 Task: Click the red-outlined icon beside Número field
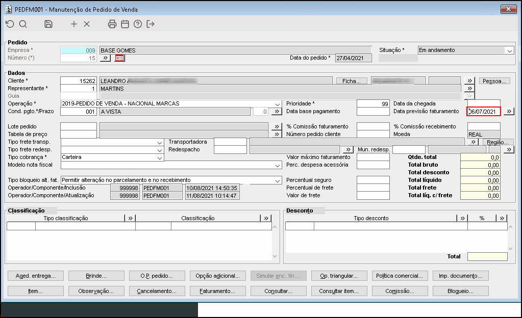pos(119,58)
